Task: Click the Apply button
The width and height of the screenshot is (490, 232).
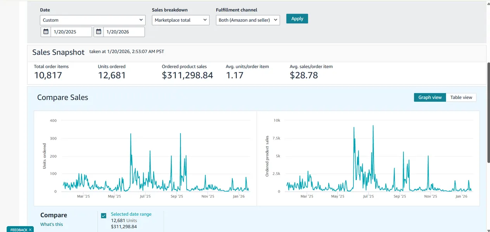Action: [297, 19]
